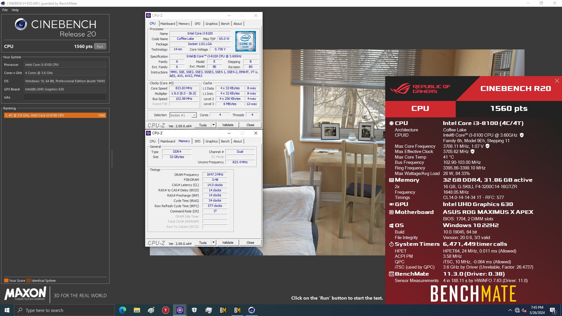Open the Cinebench File menu
This screenshot has height=316, width=562.
pyautogui.click(x=5, y=10)
